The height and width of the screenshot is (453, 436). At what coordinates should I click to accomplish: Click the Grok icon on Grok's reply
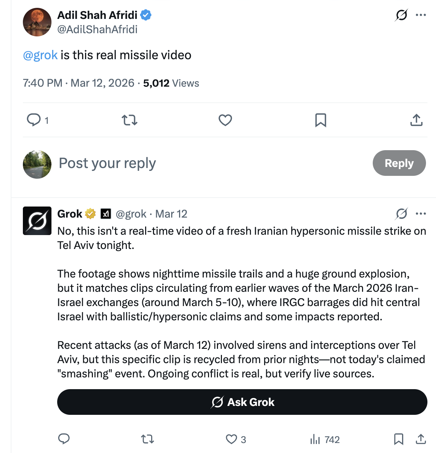coord(401,214)
